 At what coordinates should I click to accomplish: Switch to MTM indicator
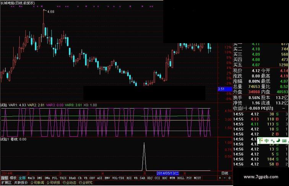tap(172, 178)
